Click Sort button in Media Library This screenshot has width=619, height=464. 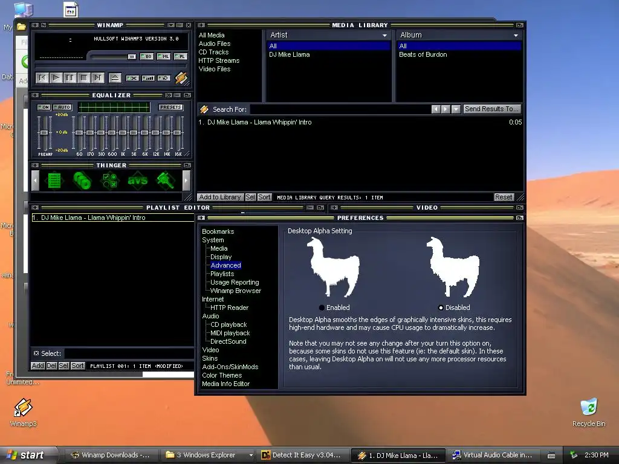pos(264,197)
